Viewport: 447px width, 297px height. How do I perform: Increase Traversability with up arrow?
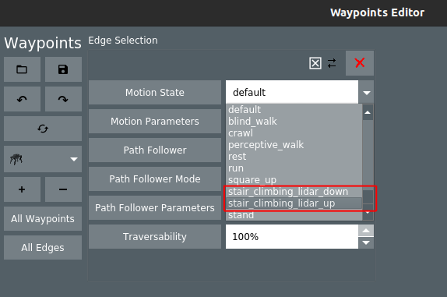tap(366, 231)
